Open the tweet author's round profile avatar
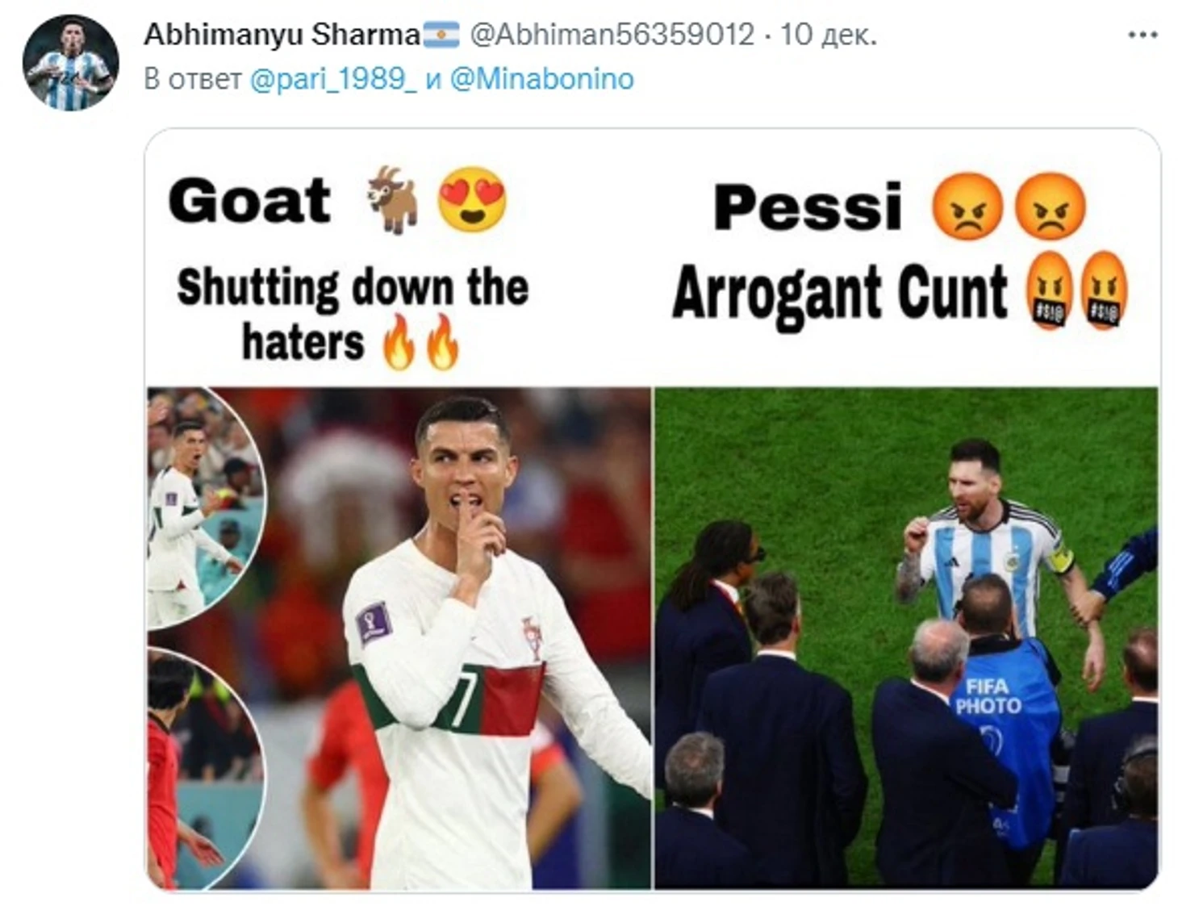The height and width of the screenshot is (906, 1178). coord(71,63)
